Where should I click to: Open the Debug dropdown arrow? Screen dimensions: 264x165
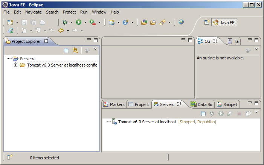[72, 22]
